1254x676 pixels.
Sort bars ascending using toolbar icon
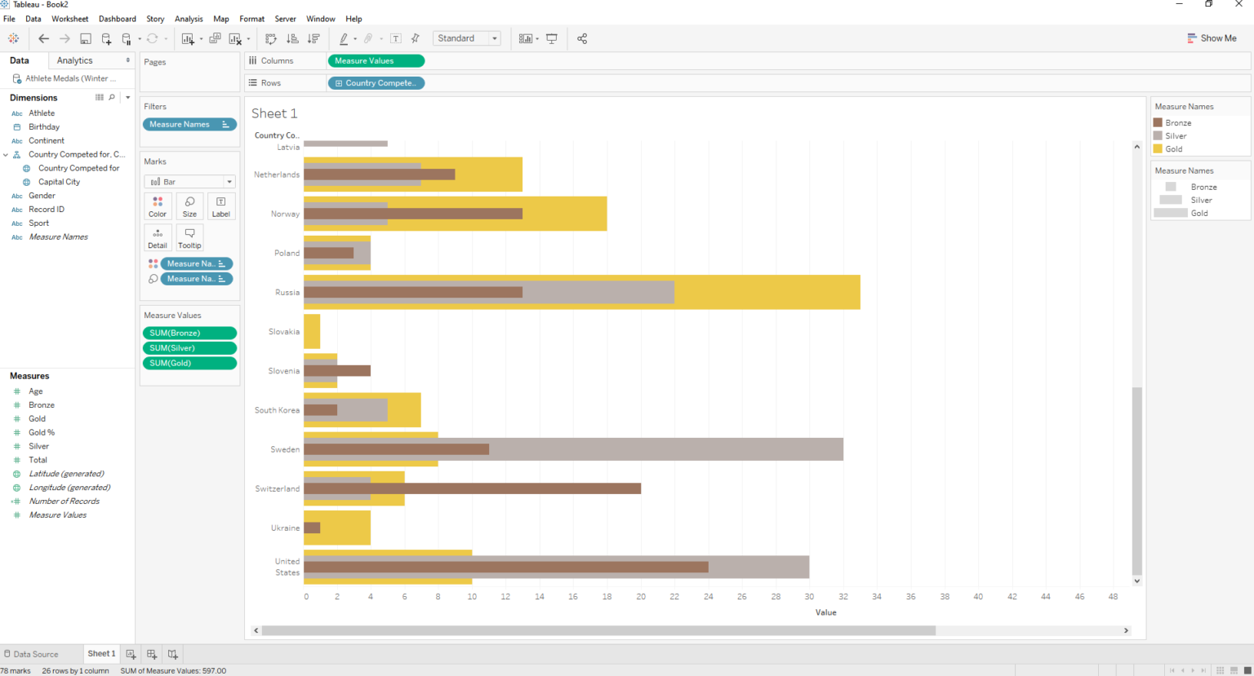pyautogui.click(x=292, y=38)
